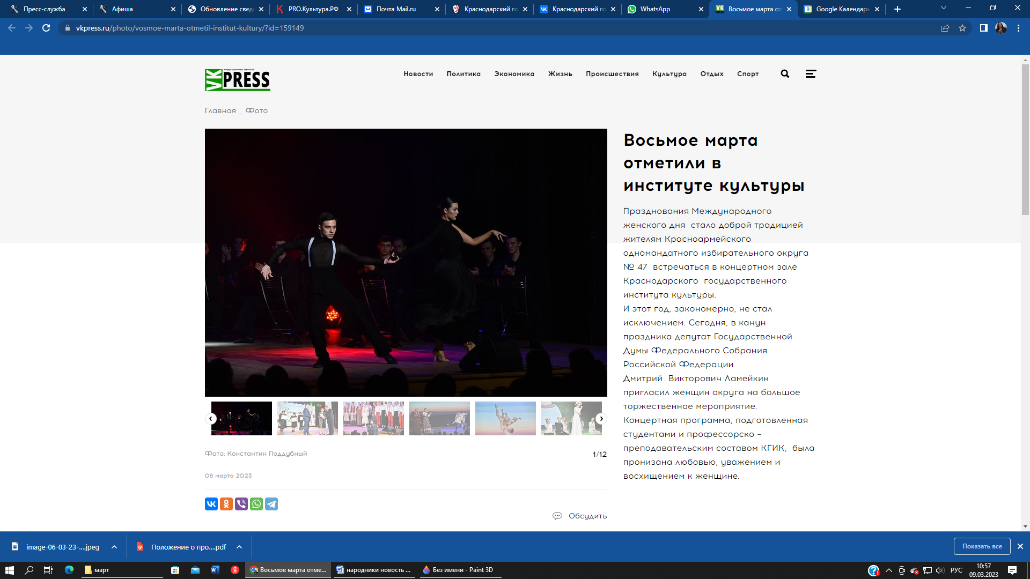1030x579 pixels.
Task: Open the Жизнь menu section
Action: click(x=560, y=74)
